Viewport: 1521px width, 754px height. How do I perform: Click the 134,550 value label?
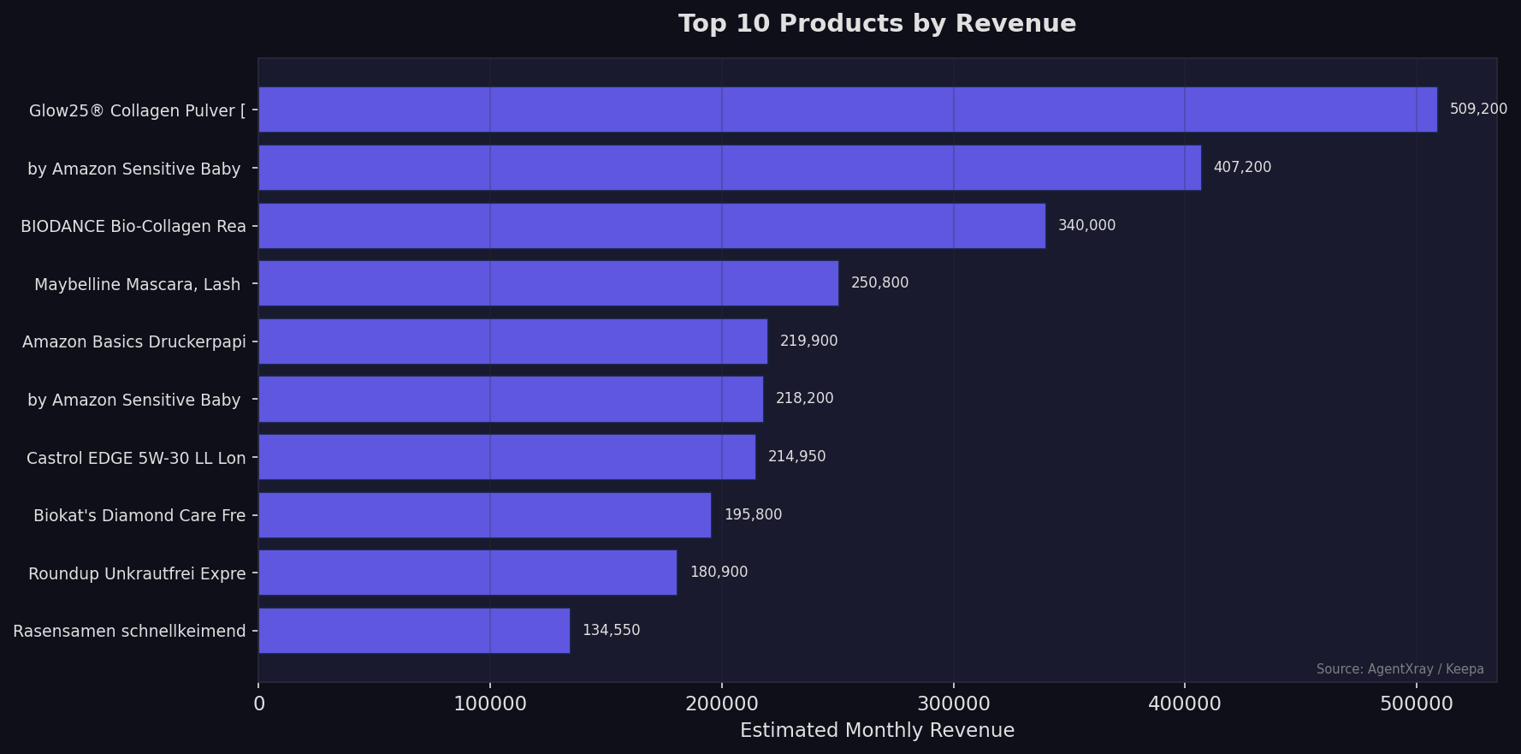(611, 631)
